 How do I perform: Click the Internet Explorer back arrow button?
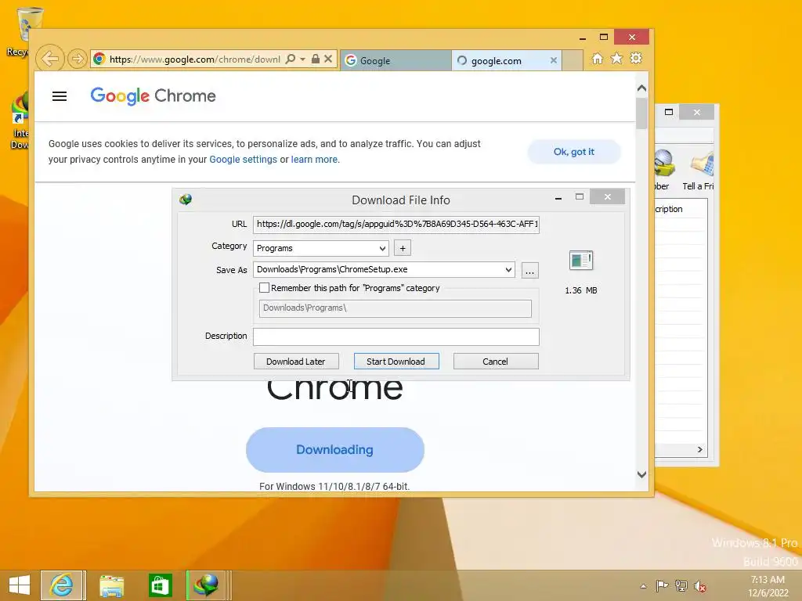pos(49,59)
